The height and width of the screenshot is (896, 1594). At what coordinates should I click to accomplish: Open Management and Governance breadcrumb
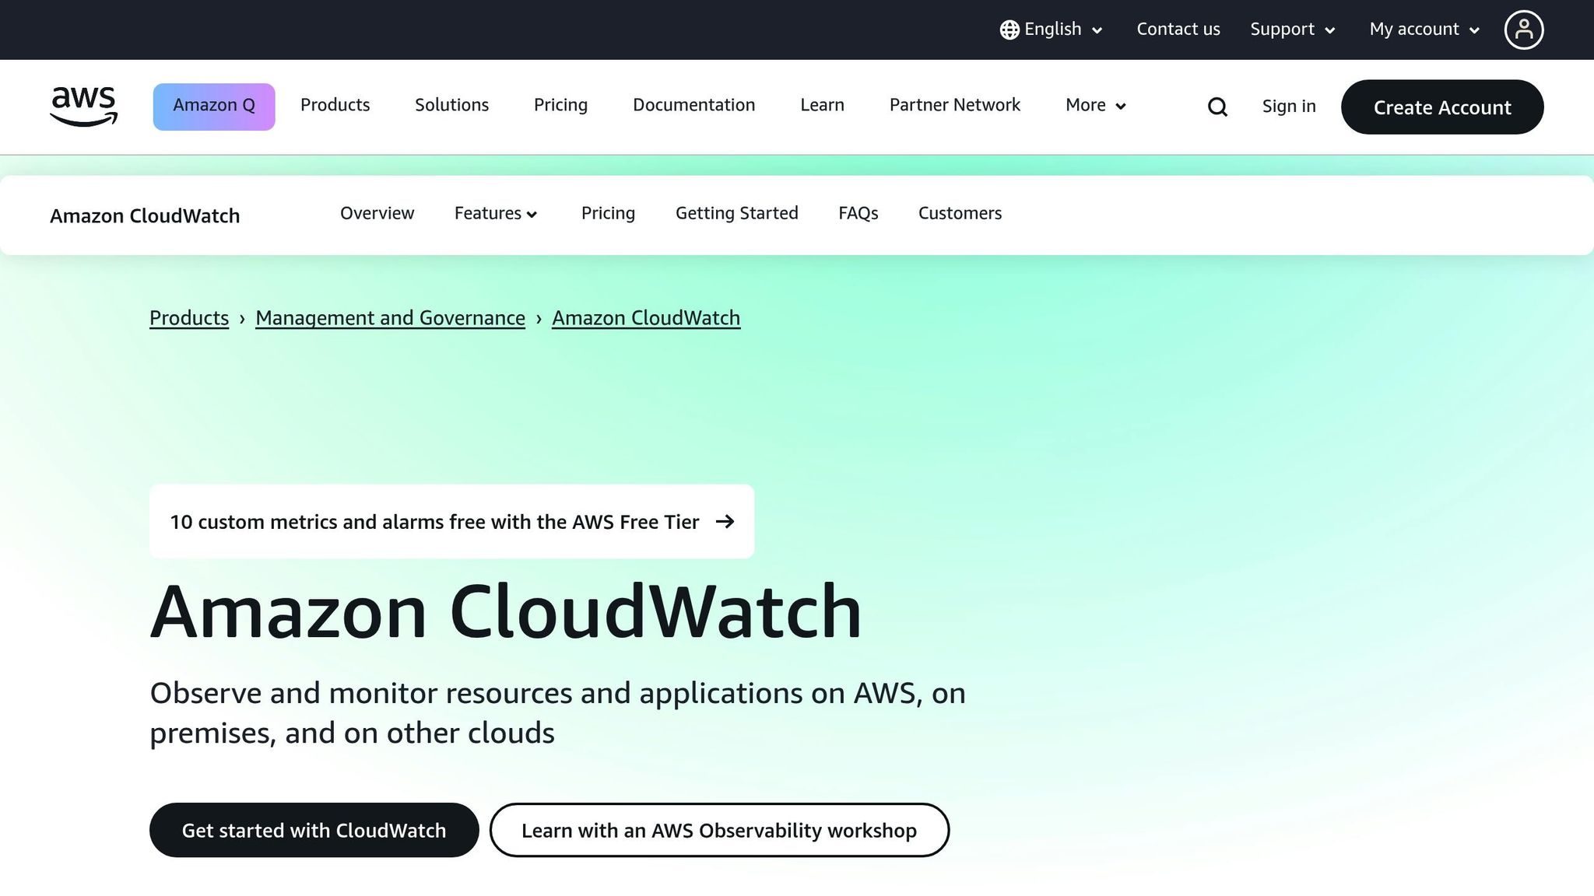click(390, 318)
